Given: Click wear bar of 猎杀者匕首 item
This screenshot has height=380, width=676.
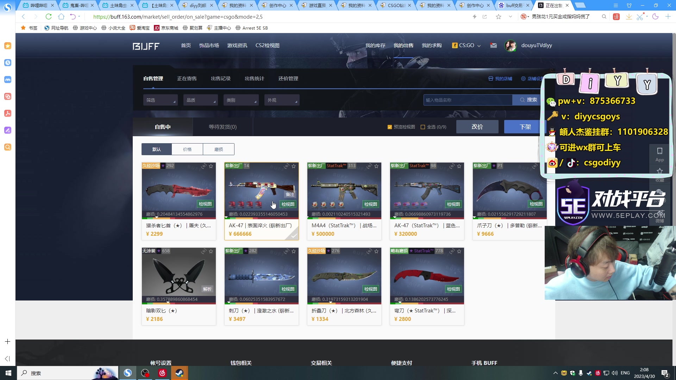Looking at the screenshot, I should click(x=179, y=218).
